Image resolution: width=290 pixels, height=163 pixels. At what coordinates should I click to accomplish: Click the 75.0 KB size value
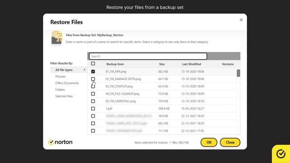point(163,94)
